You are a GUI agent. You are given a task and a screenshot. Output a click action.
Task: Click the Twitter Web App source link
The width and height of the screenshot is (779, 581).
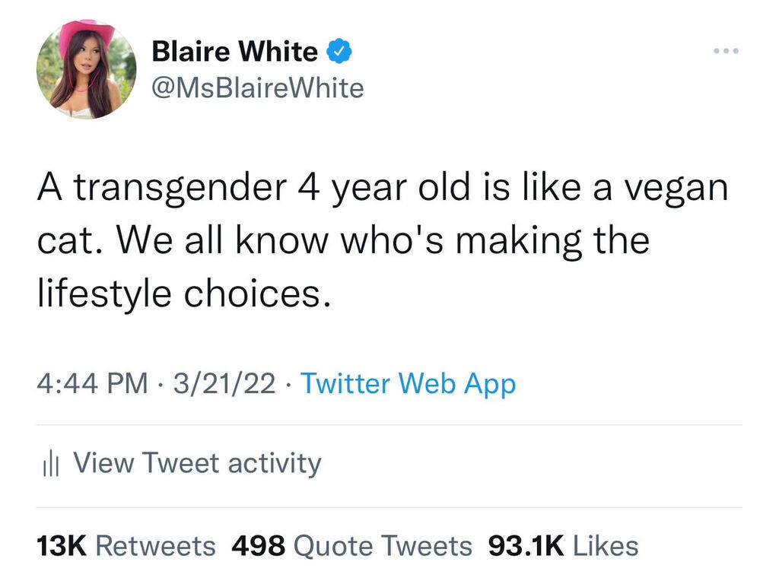tap(408, 383)
